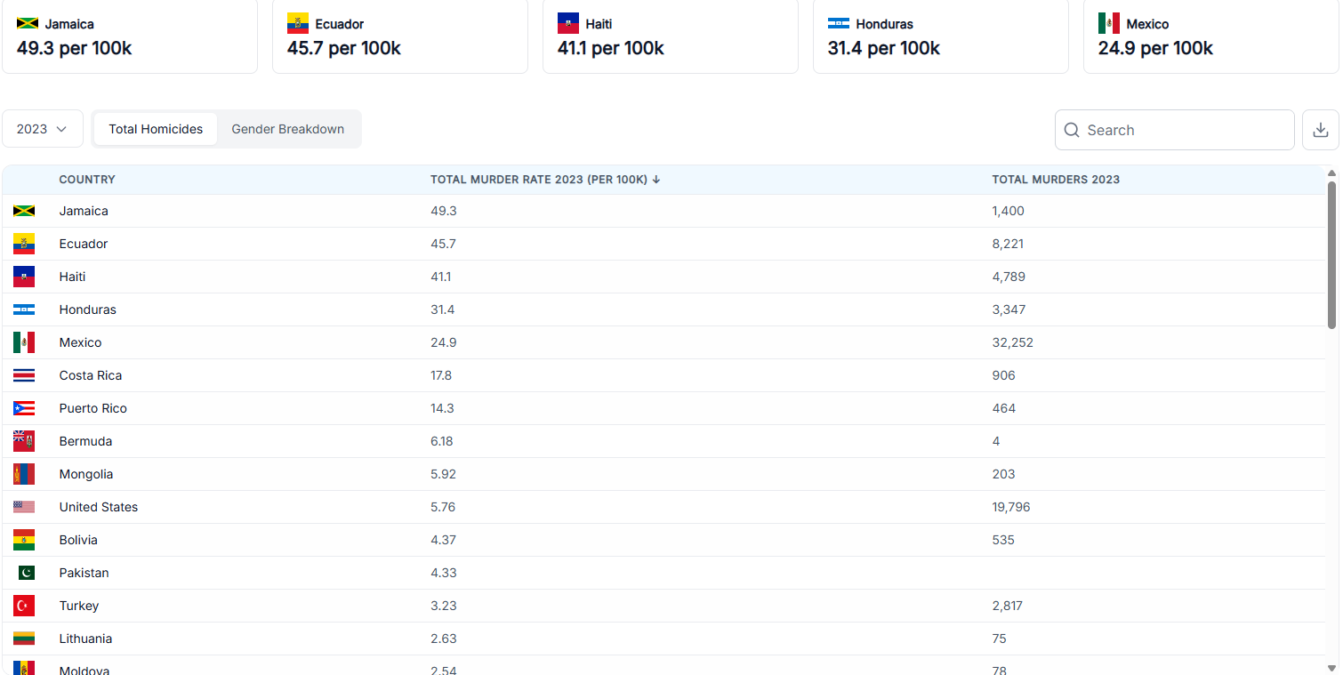
Task: Click the 464 total murders cell
Action: (1004, 408)
